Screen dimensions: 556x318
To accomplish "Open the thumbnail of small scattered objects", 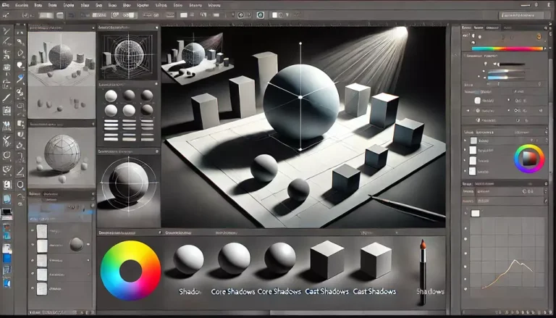I will coord(62,103).
